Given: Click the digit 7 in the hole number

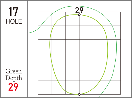Looking at the screenshot, I should tap(15, 12).
